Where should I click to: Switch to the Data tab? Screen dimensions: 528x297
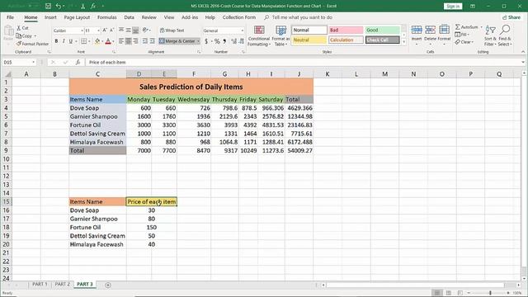129,17
